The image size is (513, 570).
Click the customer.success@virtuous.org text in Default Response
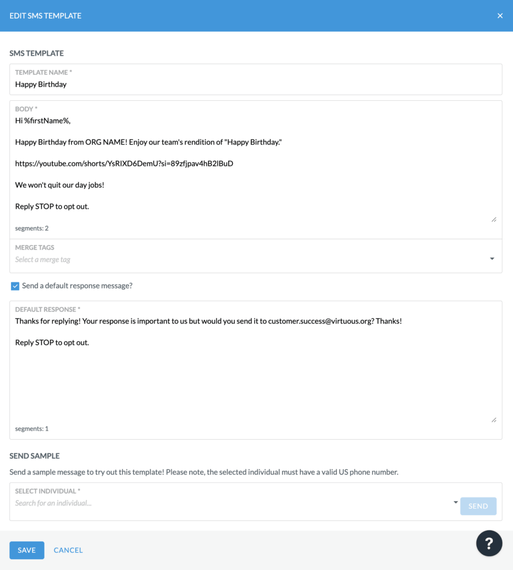(319, 321)
